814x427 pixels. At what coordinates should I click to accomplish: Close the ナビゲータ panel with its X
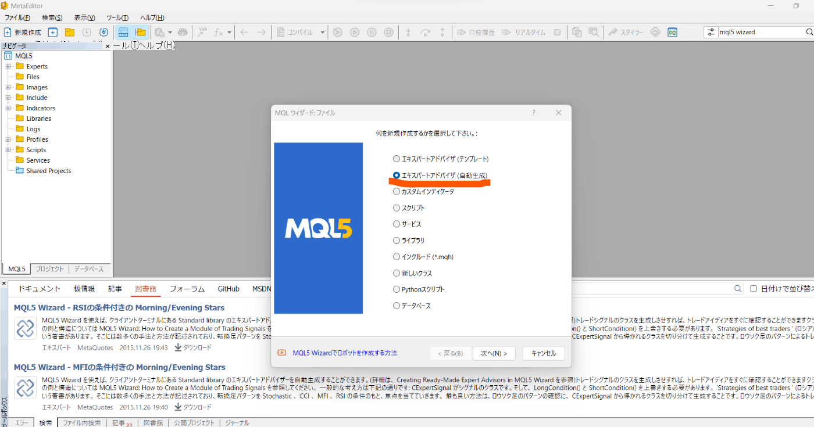coord(107,46)
